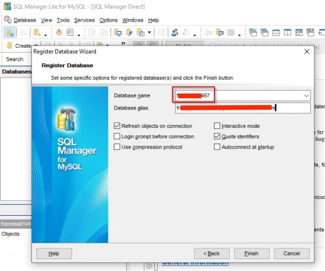Disable Refresh objects on connection checkbox
Image resolution: width=325 pixels, height=271 pixels.
117,126
